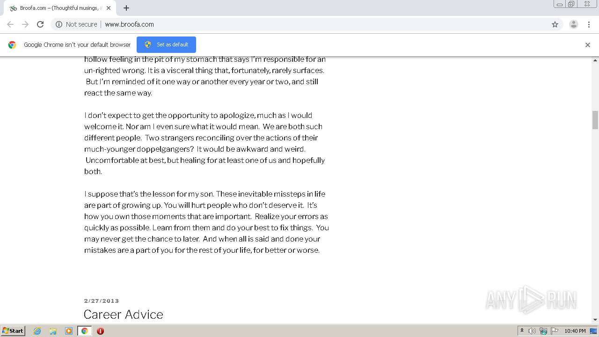Click page scrollbar up arrow
Image resolution: width=599 pixels, height=337 pixels.
tap(595, 60)
